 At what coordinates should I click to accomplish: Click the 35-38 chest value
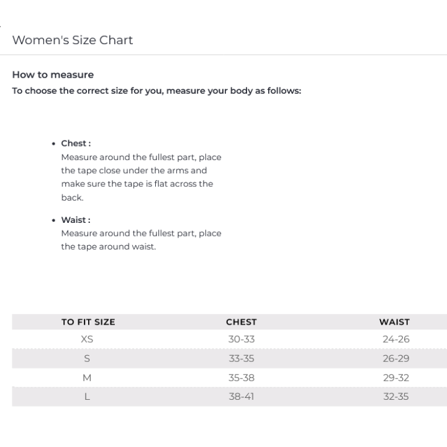click(x=242, y=377)
